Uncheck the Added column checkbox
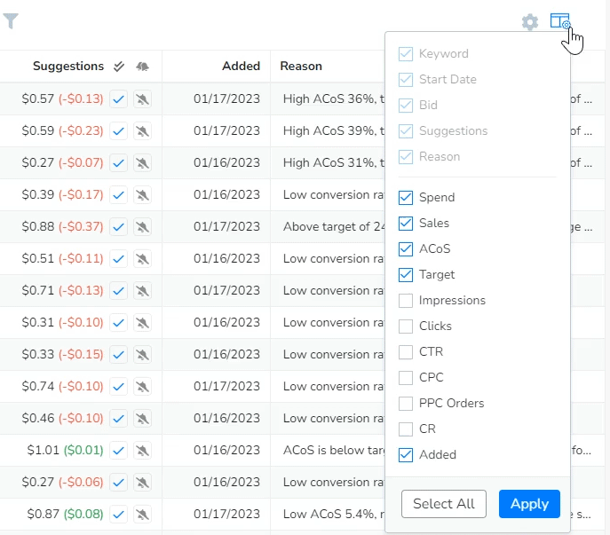This screenshot has width=610, height=535. pyautogui.click(x=406, y=455)
